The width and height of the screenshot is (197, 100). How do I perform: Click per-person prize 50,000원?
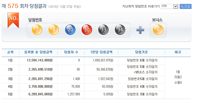coord(108,87)
